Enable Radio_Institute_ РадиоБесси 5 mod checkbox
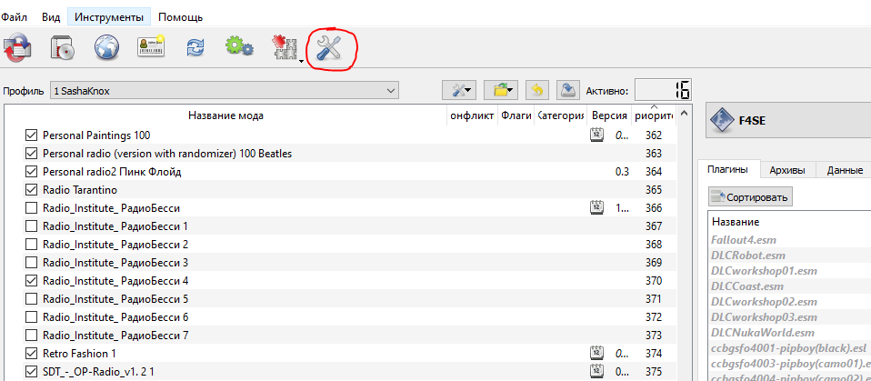871x381 pixels. tap(31, 298)
